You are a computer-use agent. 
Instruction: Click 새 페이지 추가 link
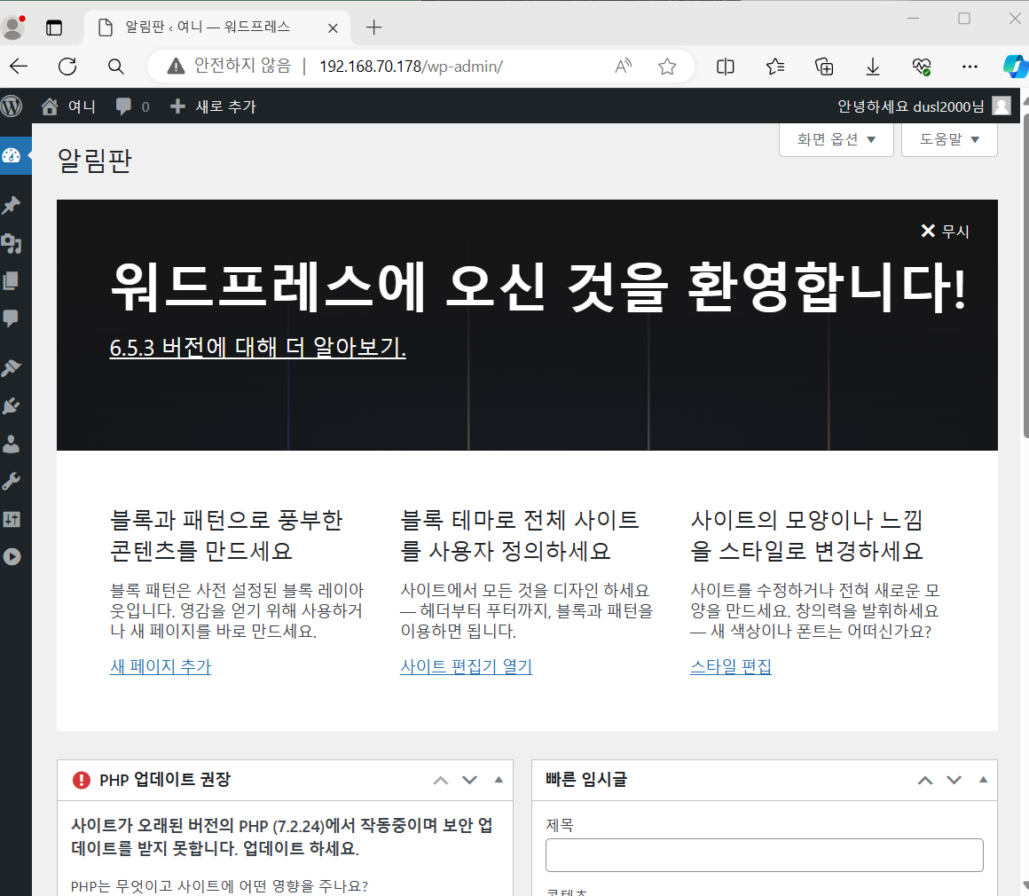tap(161, 666)
